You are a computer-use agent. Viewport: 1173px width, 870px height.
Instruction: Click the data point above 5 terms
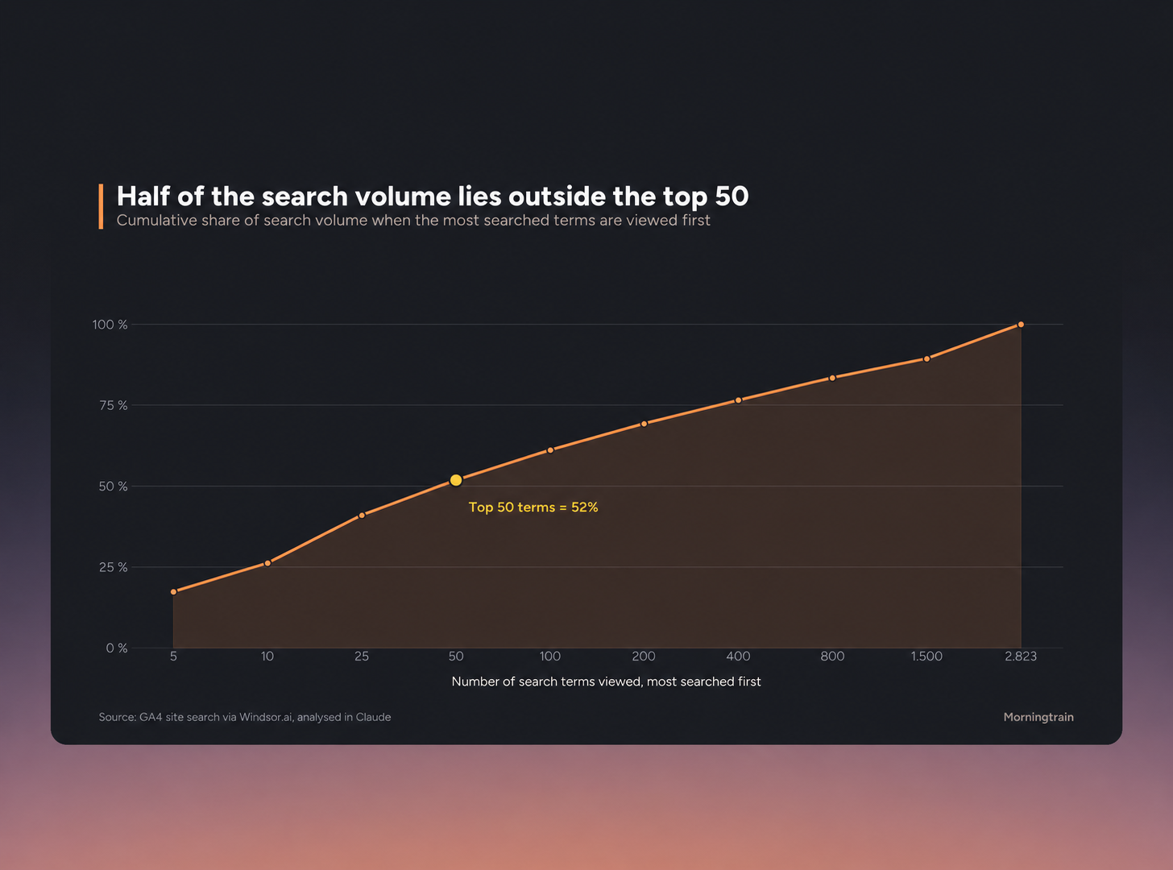point(173,592)
